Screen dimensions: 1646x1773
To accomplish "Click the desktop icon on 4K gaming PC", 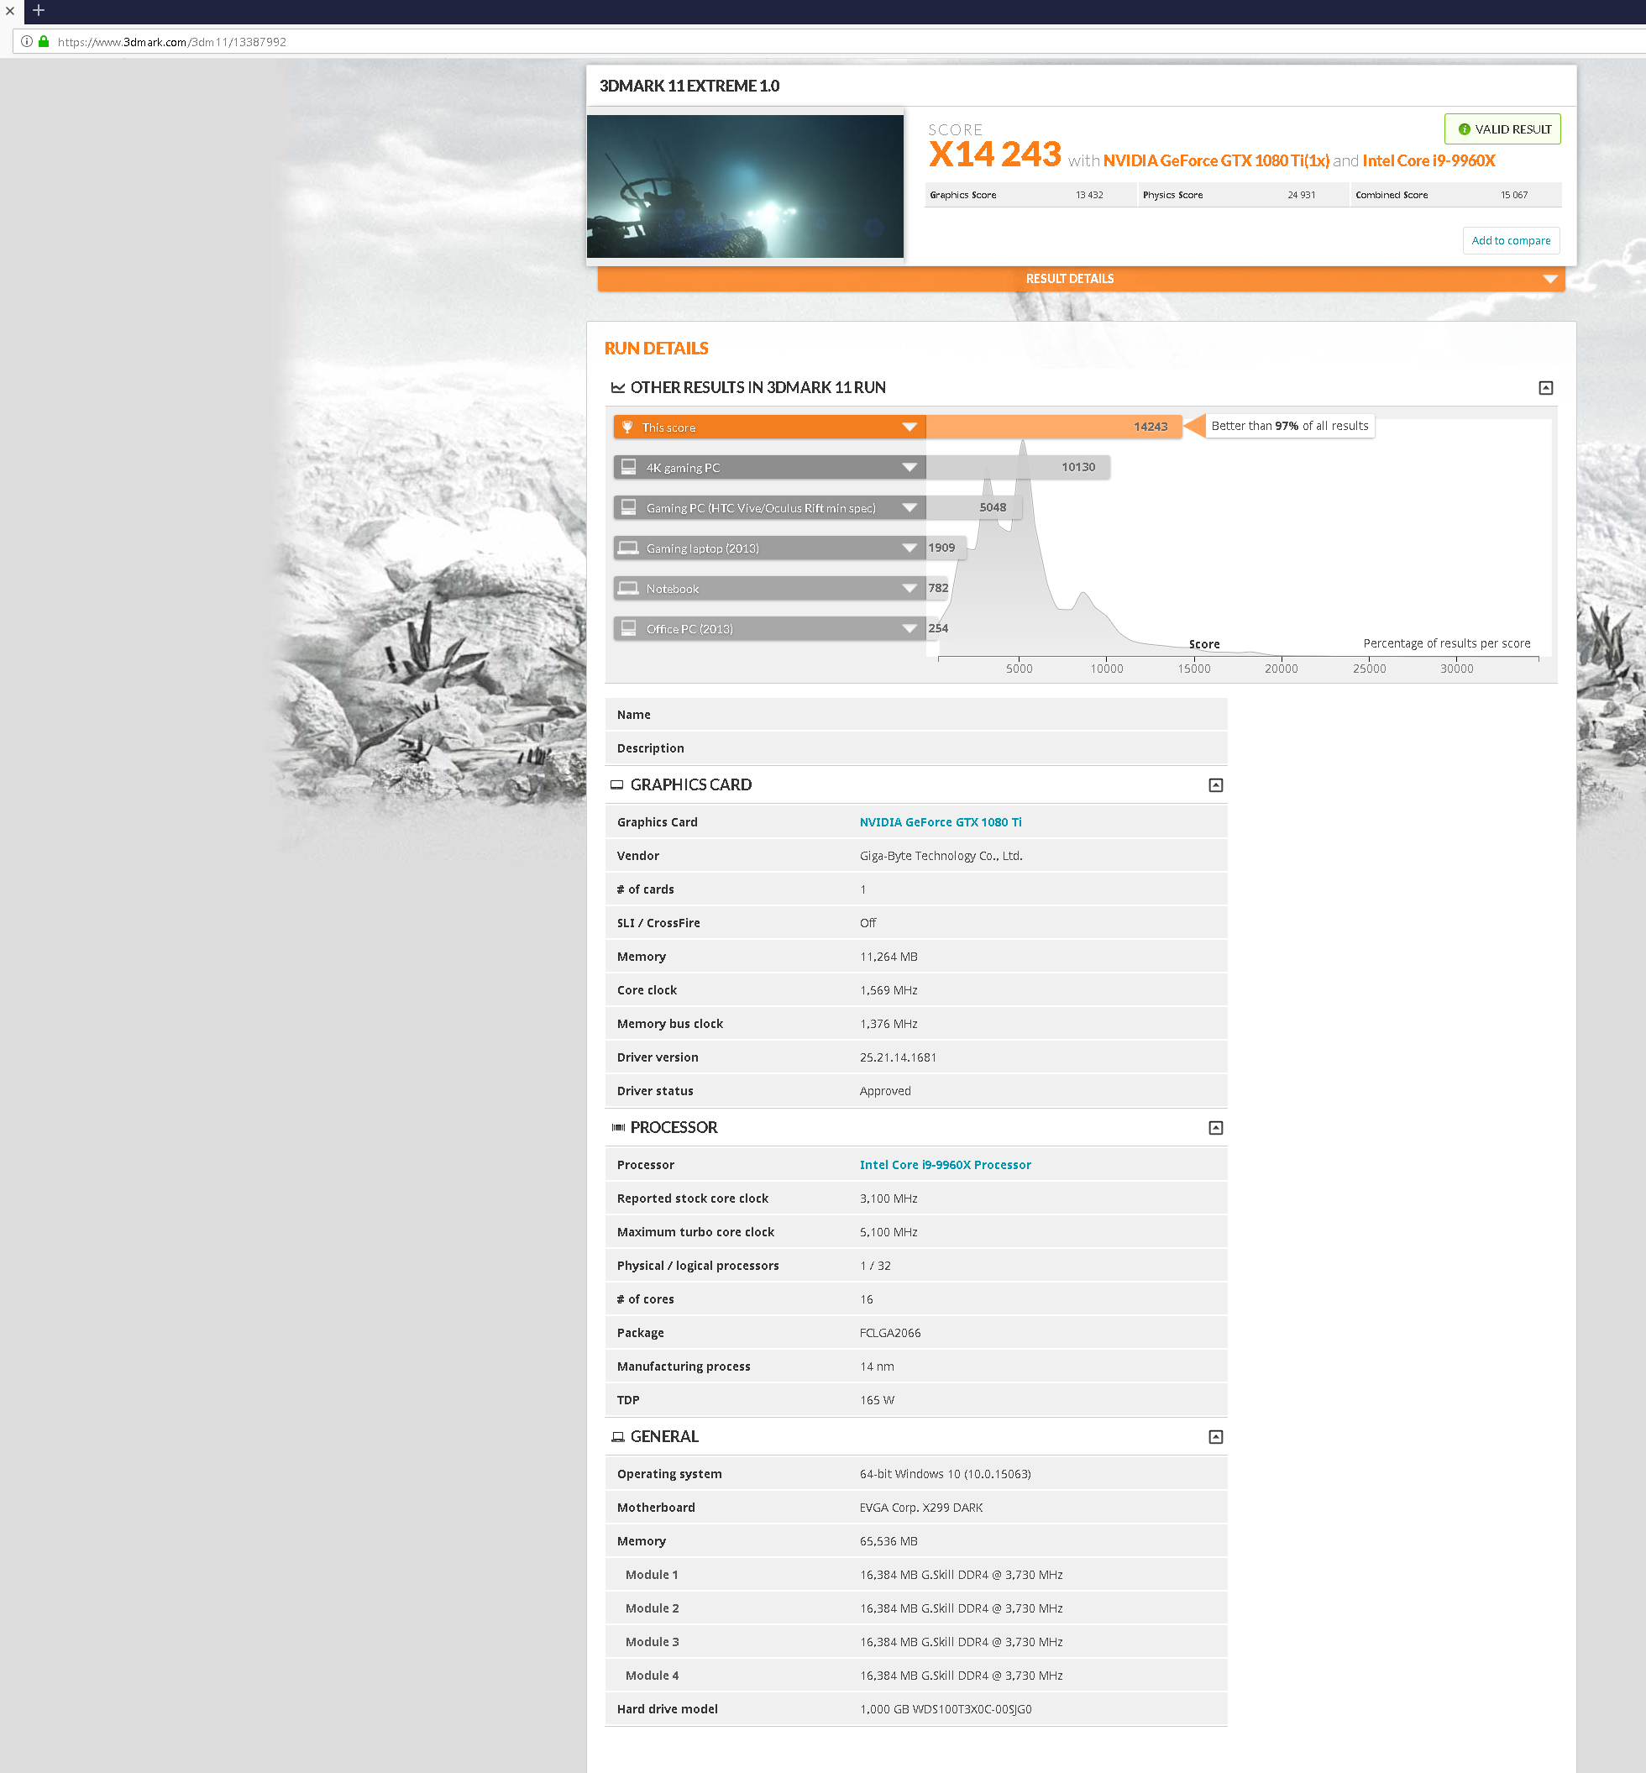I will (x=628, y=467).
